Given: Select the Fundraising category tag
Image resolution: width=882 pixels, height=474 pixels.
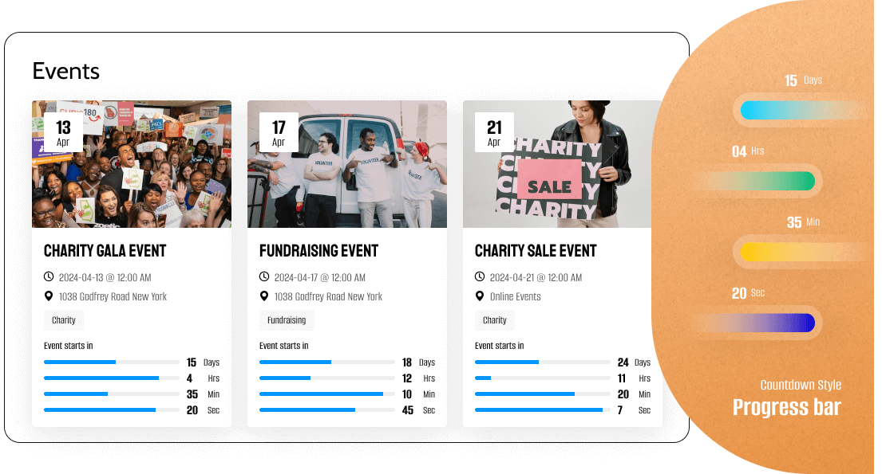Looking at the screenshot, I should 287,320.
